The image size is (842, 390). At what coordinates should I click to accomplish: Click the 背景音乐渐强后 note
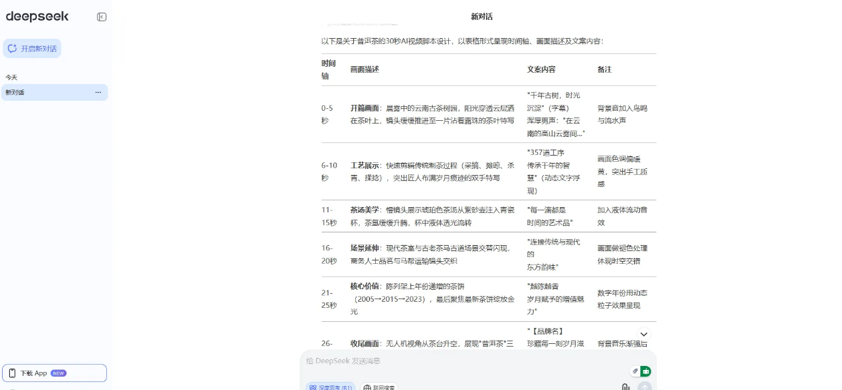(623, 343)
